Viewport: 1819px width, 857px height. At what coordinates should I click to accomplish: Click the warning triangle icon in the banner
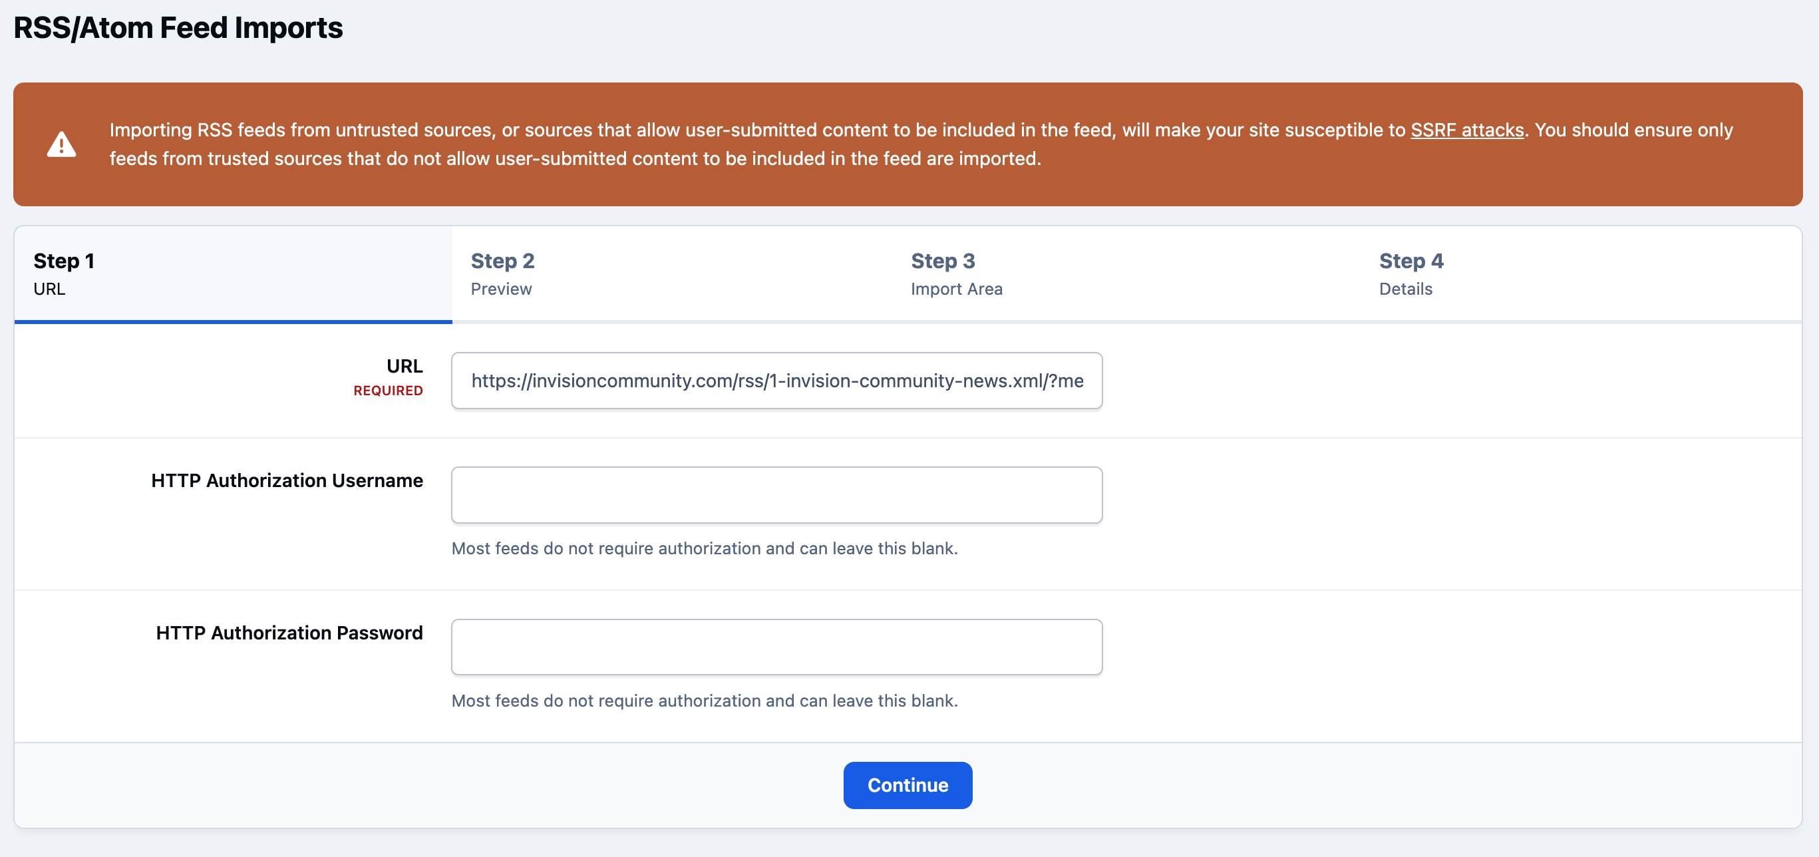click(61, 144)
